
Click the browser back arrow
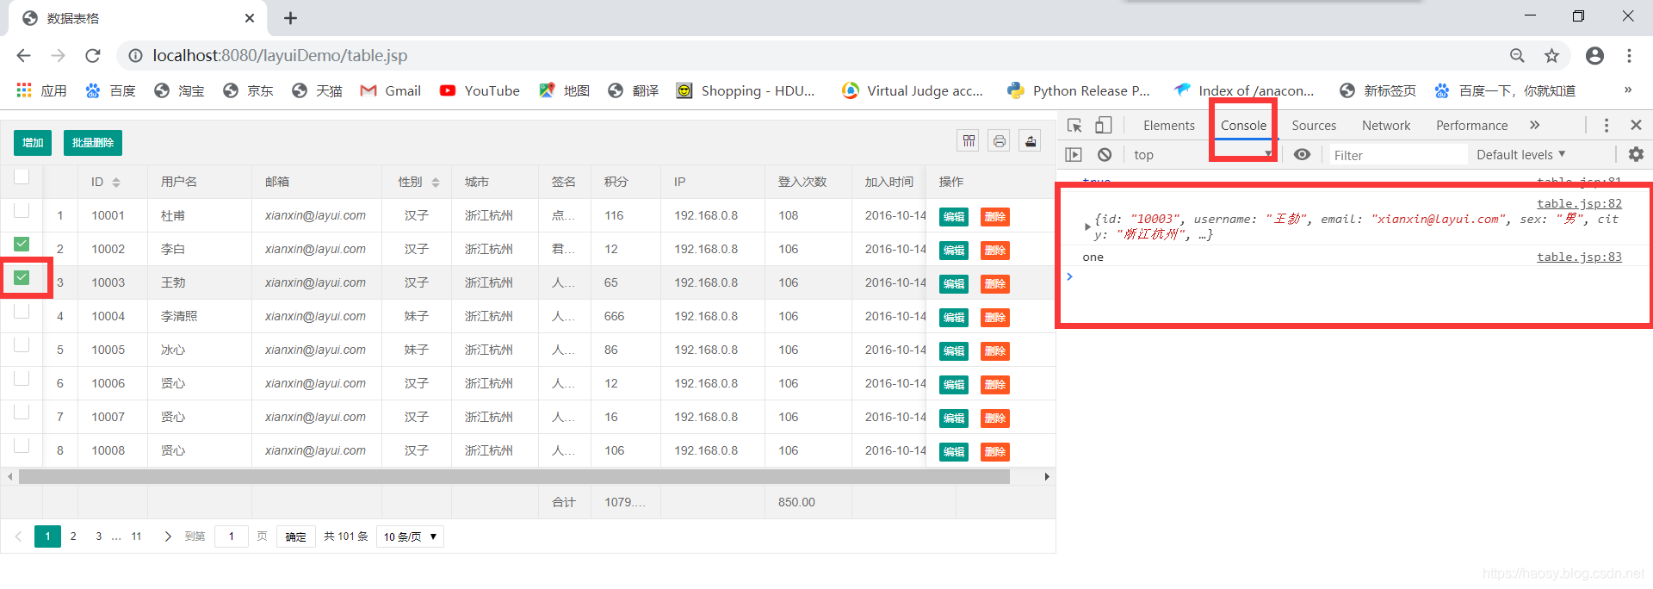pos(23,55)
